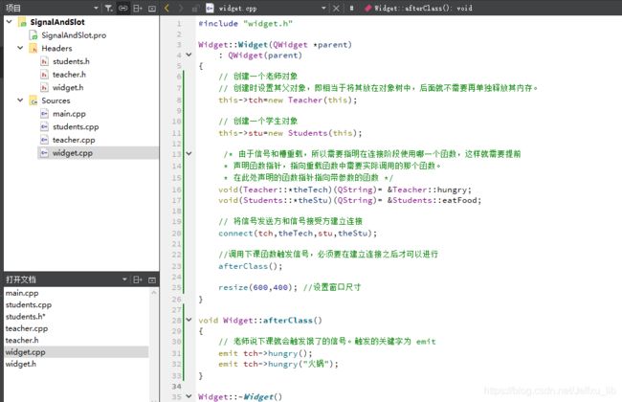Click the this->stu=new Students(this) line
Viewport: 622px width, 402px height.
(290, 133)
